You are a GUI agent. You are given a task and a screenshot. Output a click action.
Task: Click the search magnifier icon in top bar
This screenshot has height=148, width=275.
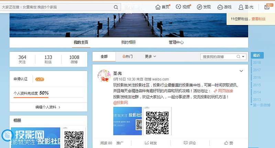pyautogui.click(x=116, y=7)
